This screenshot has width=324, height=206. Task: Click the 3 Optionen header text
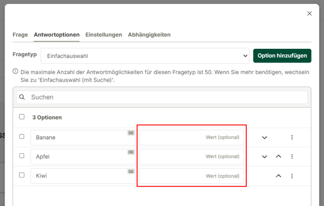pos(47,117)
